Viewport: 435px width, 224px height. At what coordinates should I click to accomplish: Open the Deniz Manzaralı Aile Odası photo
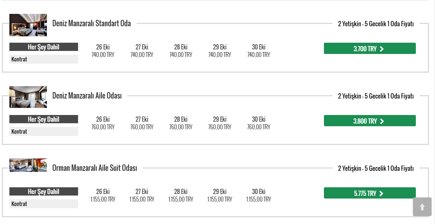[28, 97]
